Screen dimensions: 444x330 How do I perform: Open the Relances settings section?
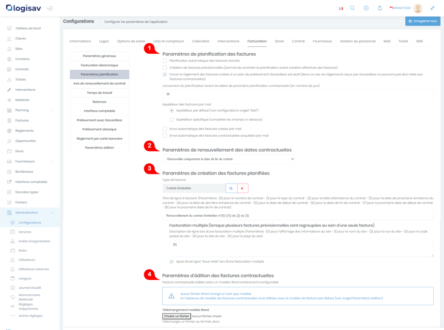(99, 102)
